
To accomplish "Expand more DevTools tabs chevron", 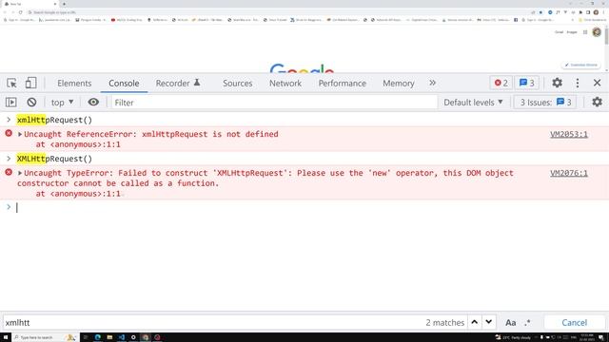I will [432, 83].
